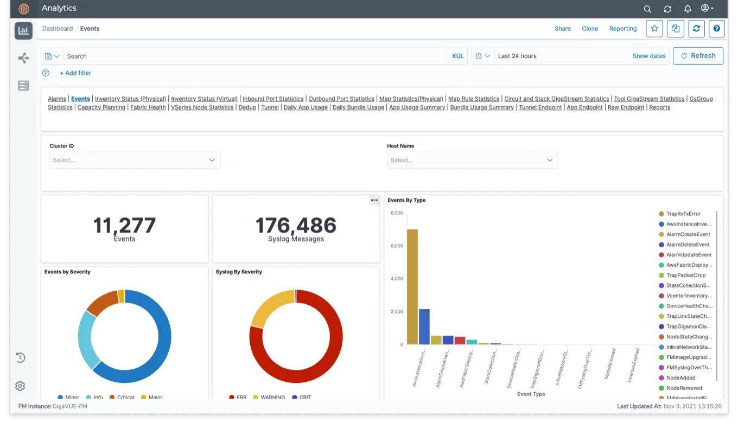The height and width of the screenshot is (423, 738).
Task: Click the NodeAdded legend entry
Action: [677, 378]
